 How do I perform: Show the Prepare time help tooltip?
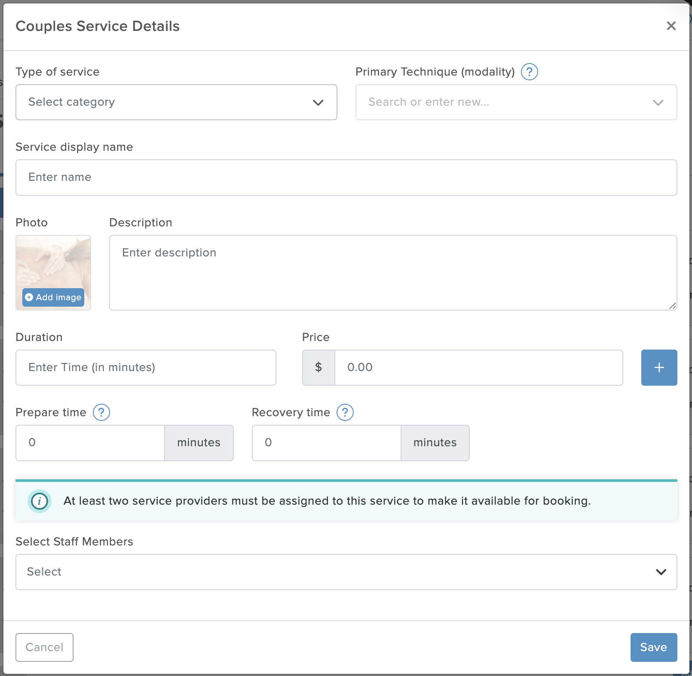[x=101, y=412]
